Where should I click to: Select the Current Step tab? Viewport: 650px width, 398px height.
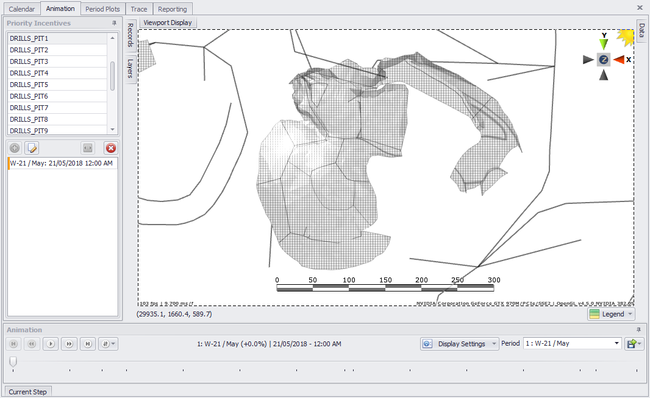(28, 392)
